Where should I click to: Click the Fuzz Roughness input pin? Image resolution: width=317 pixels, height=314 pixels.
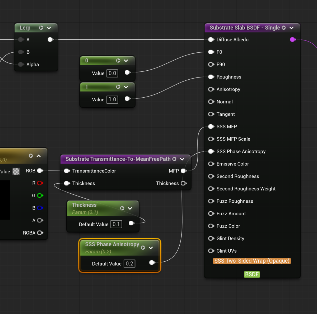click(x=211, y=201)
